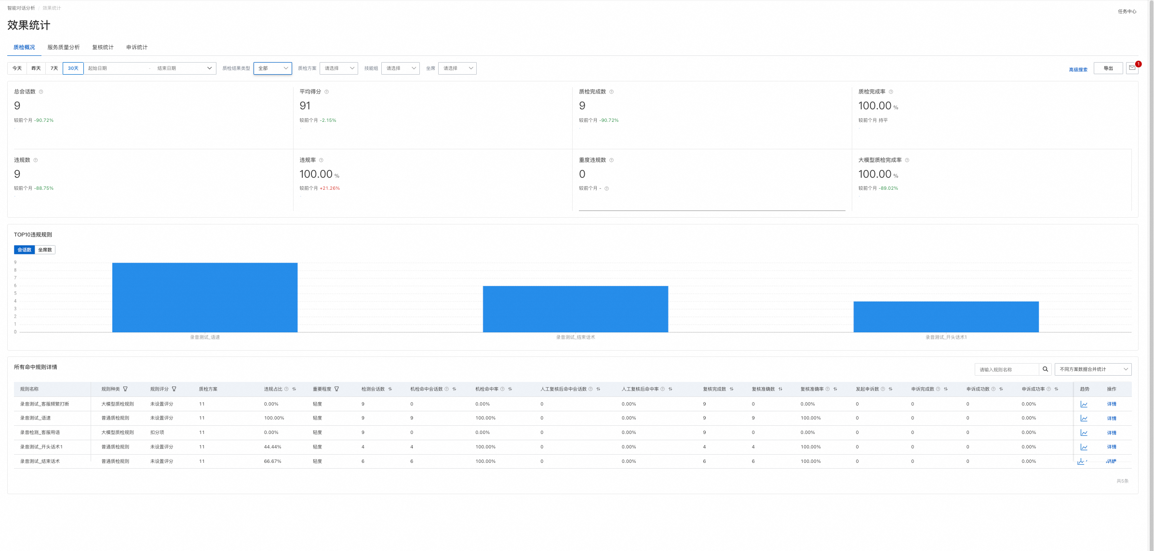Open the 质检方案 dropdown
The image size is (1154, 551).
339,68
